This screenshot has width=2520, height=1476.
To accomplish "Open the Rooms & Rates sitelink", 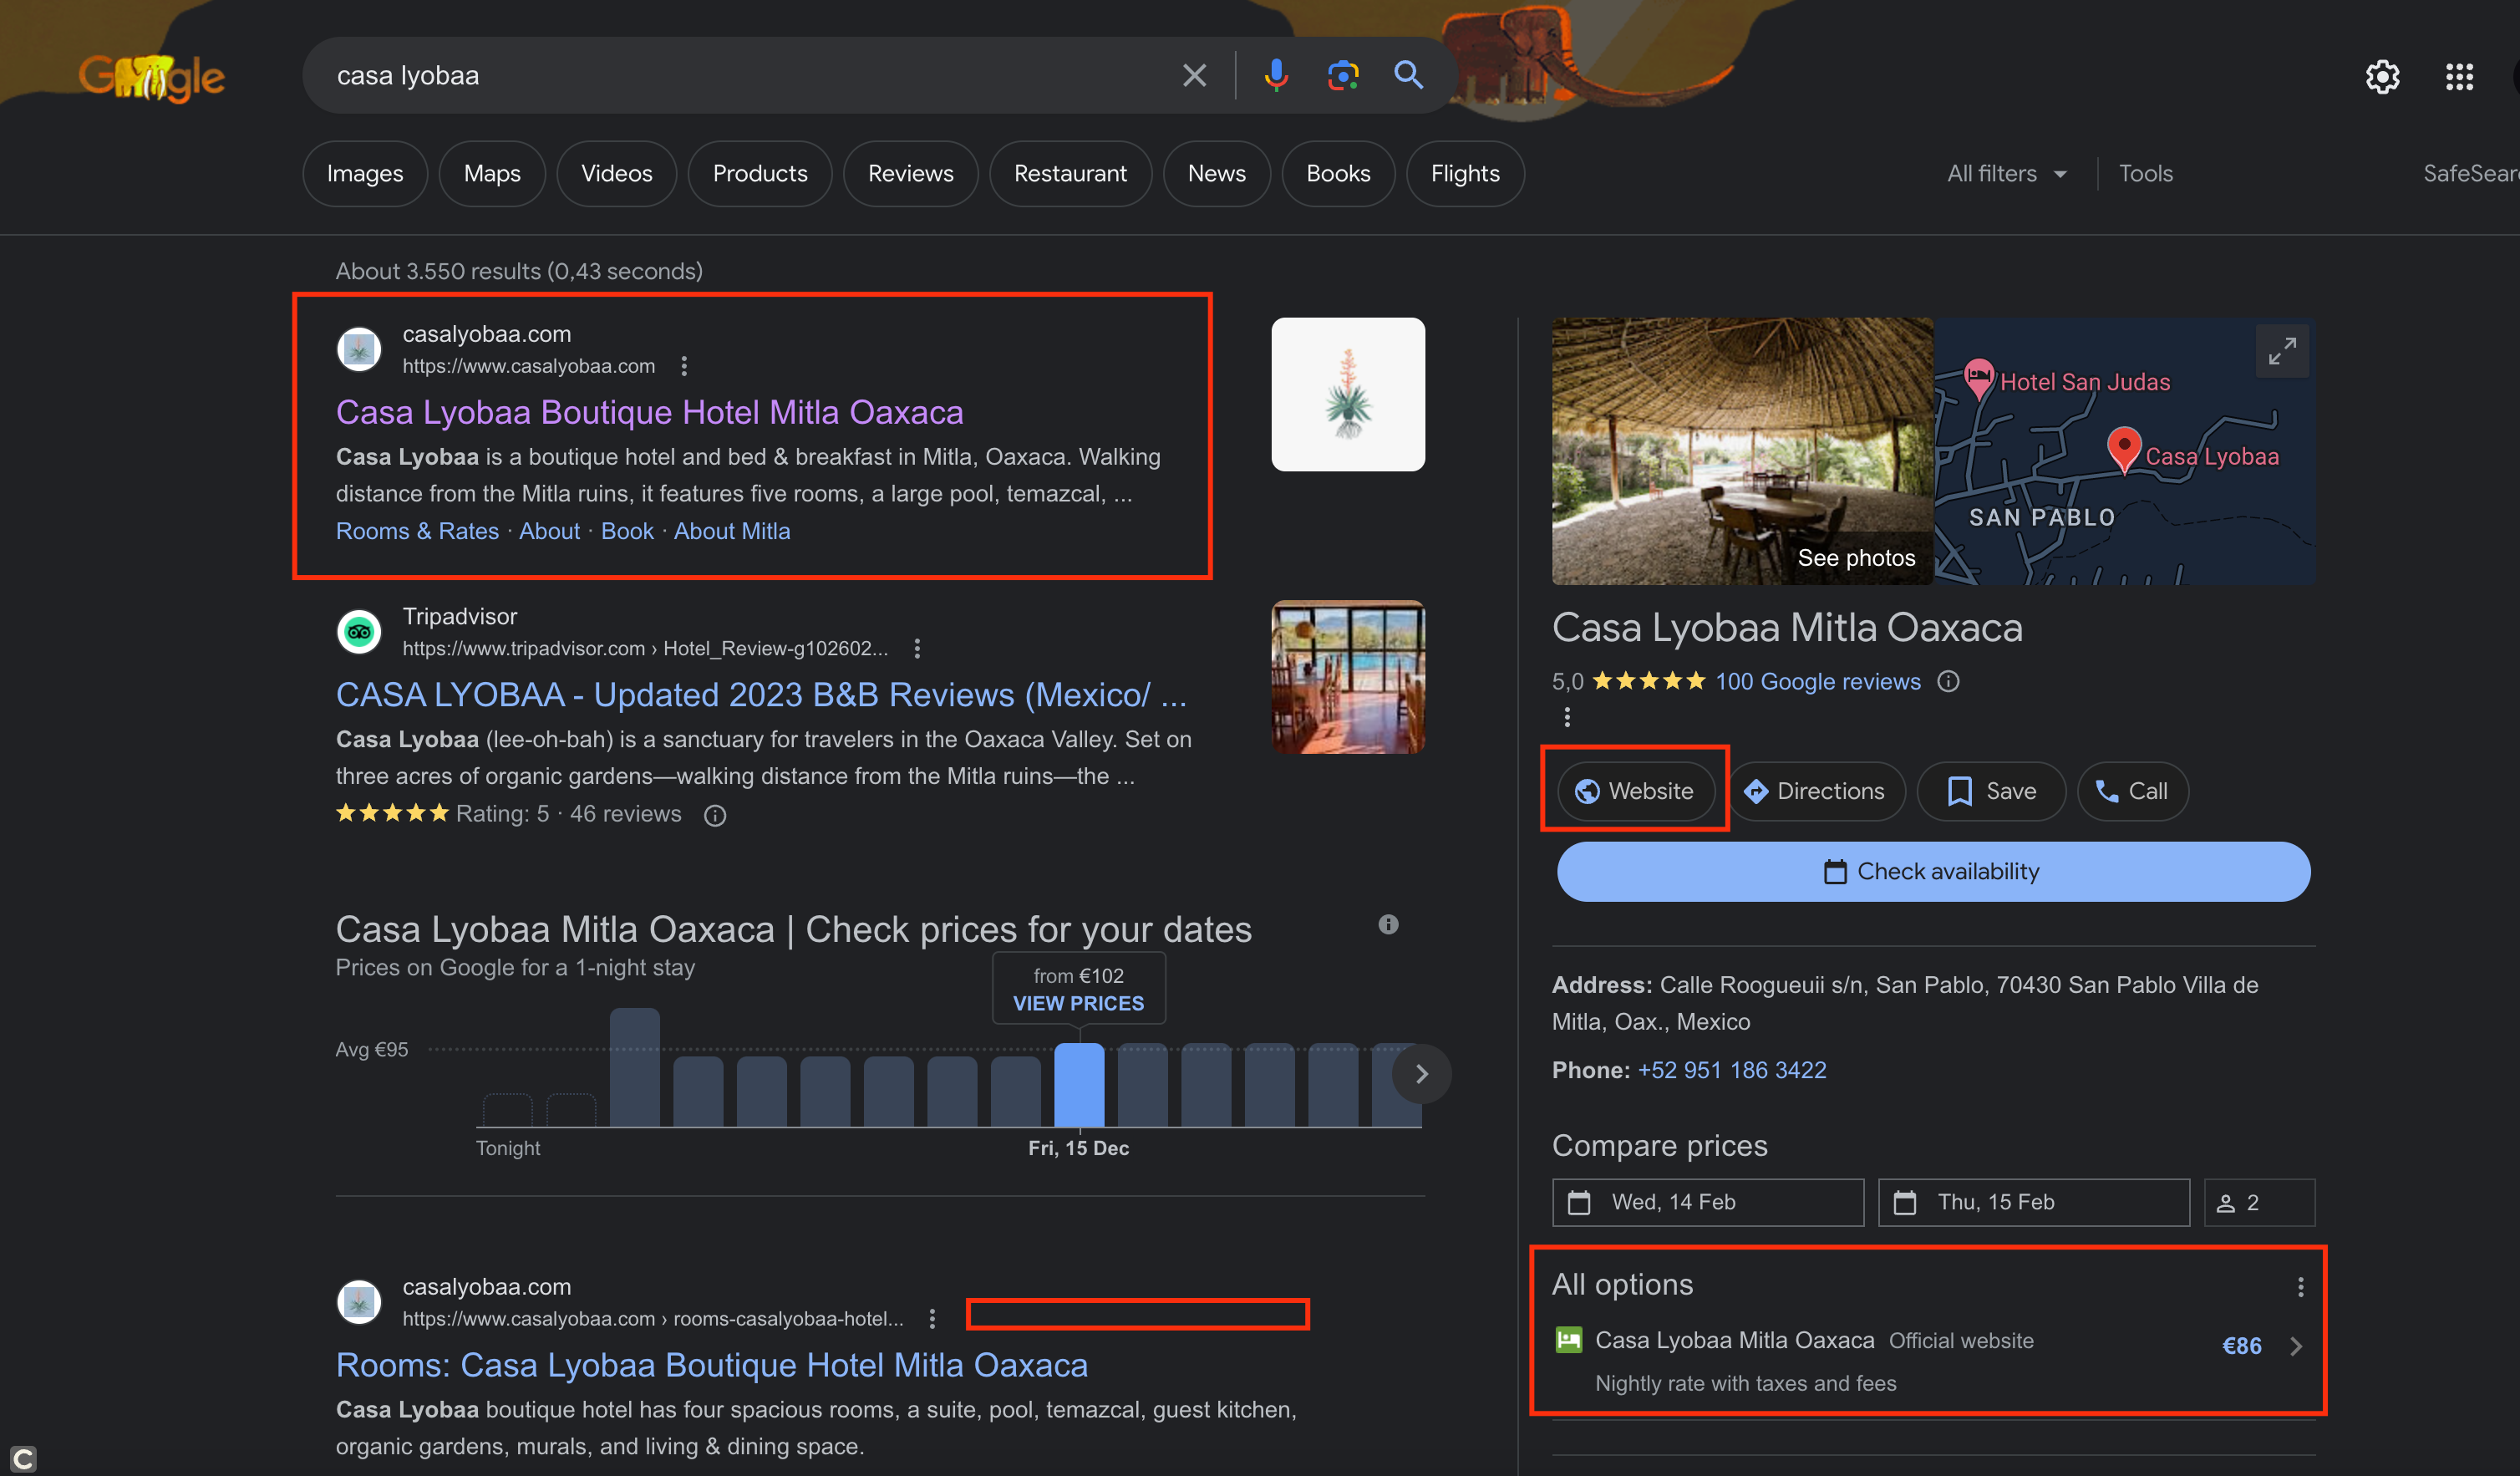I will click(x=417, y=532).
